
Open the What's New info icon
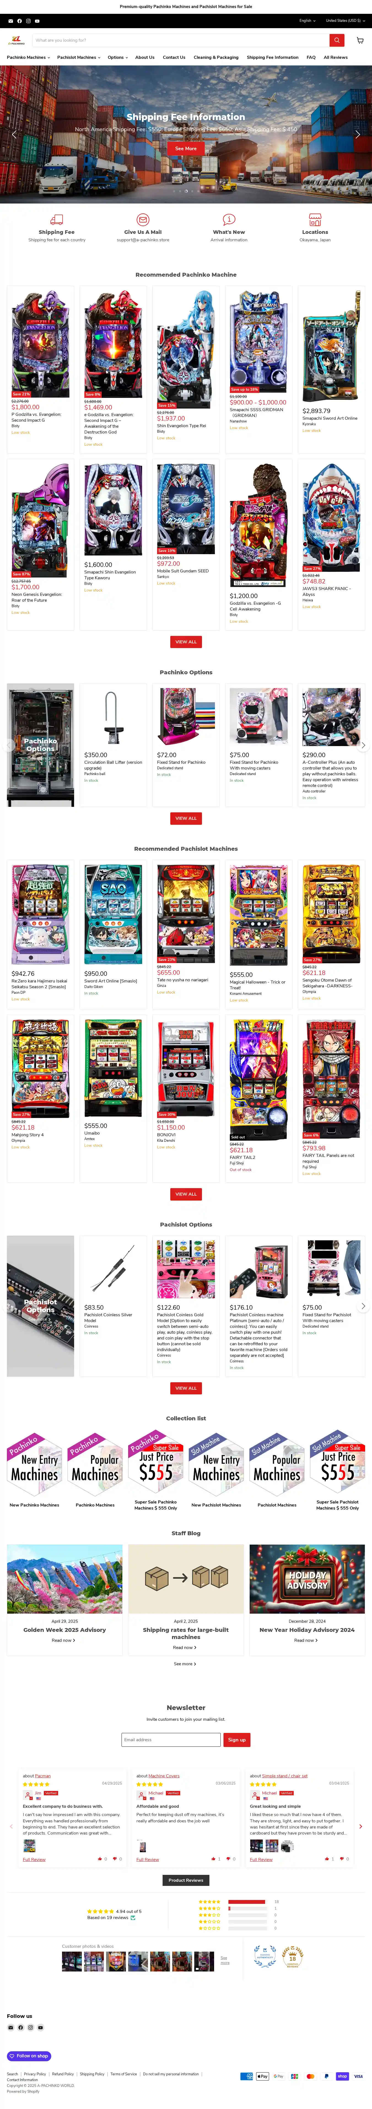[229, 220]
